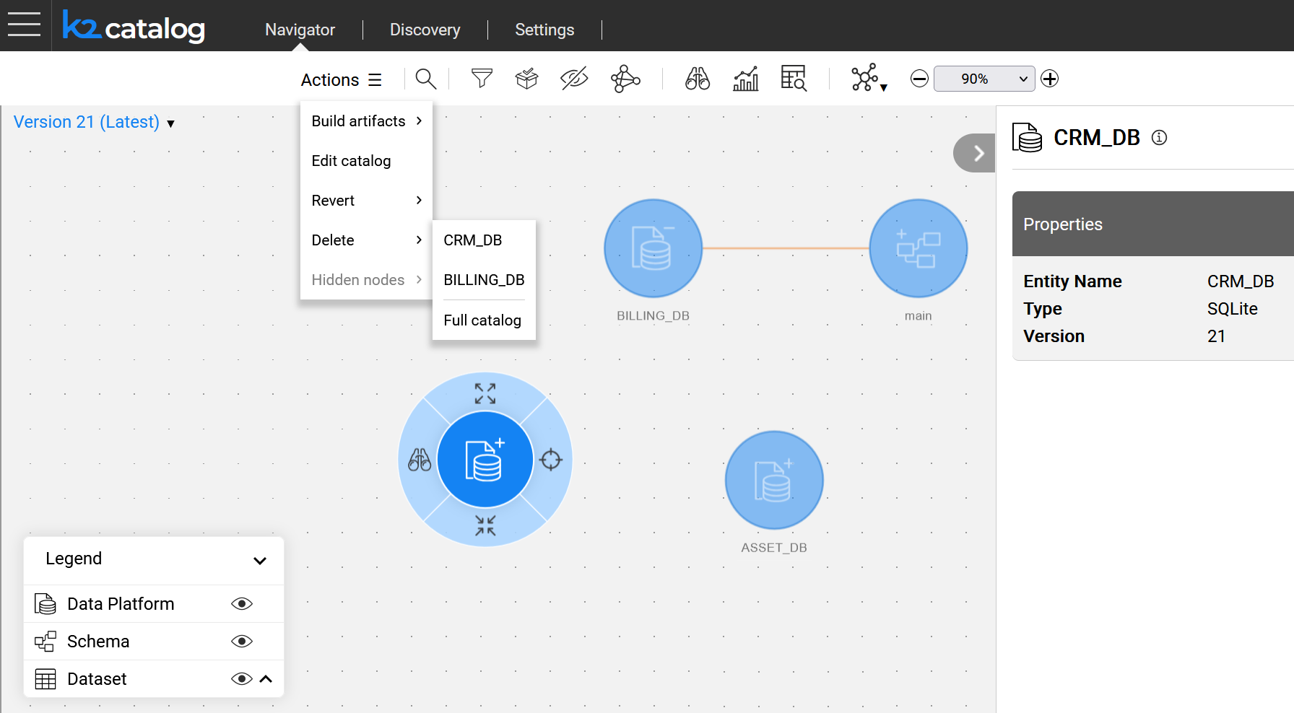Select Edit catalog from Actions menu
This screenshot has width=1294, height=713.
coord(351,161)
